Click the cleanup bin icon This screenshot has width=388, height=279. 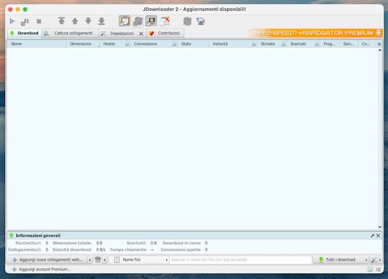98,260
